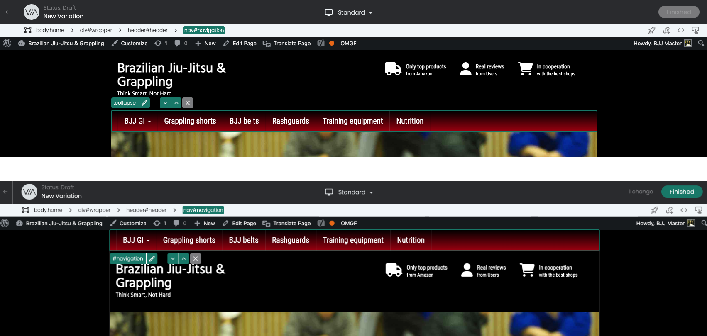Click the WordPress logo in the upper admin bar
This screenshot has height=336, width=707.
tap(7, 43)
